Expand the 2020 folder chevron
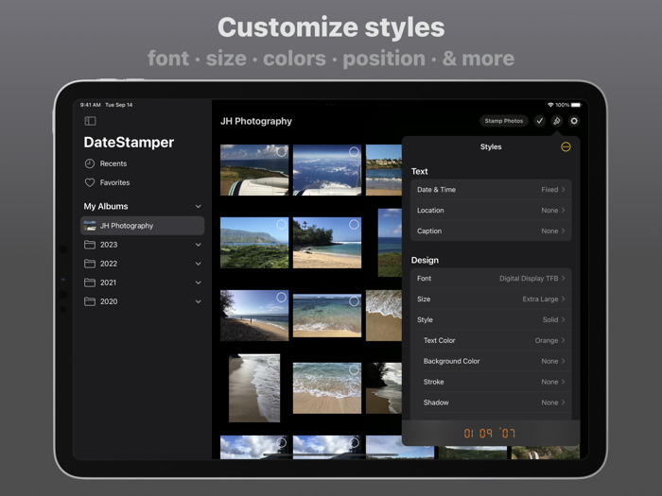This screenshot has width=662, height=496. click(x=198, y=301)
